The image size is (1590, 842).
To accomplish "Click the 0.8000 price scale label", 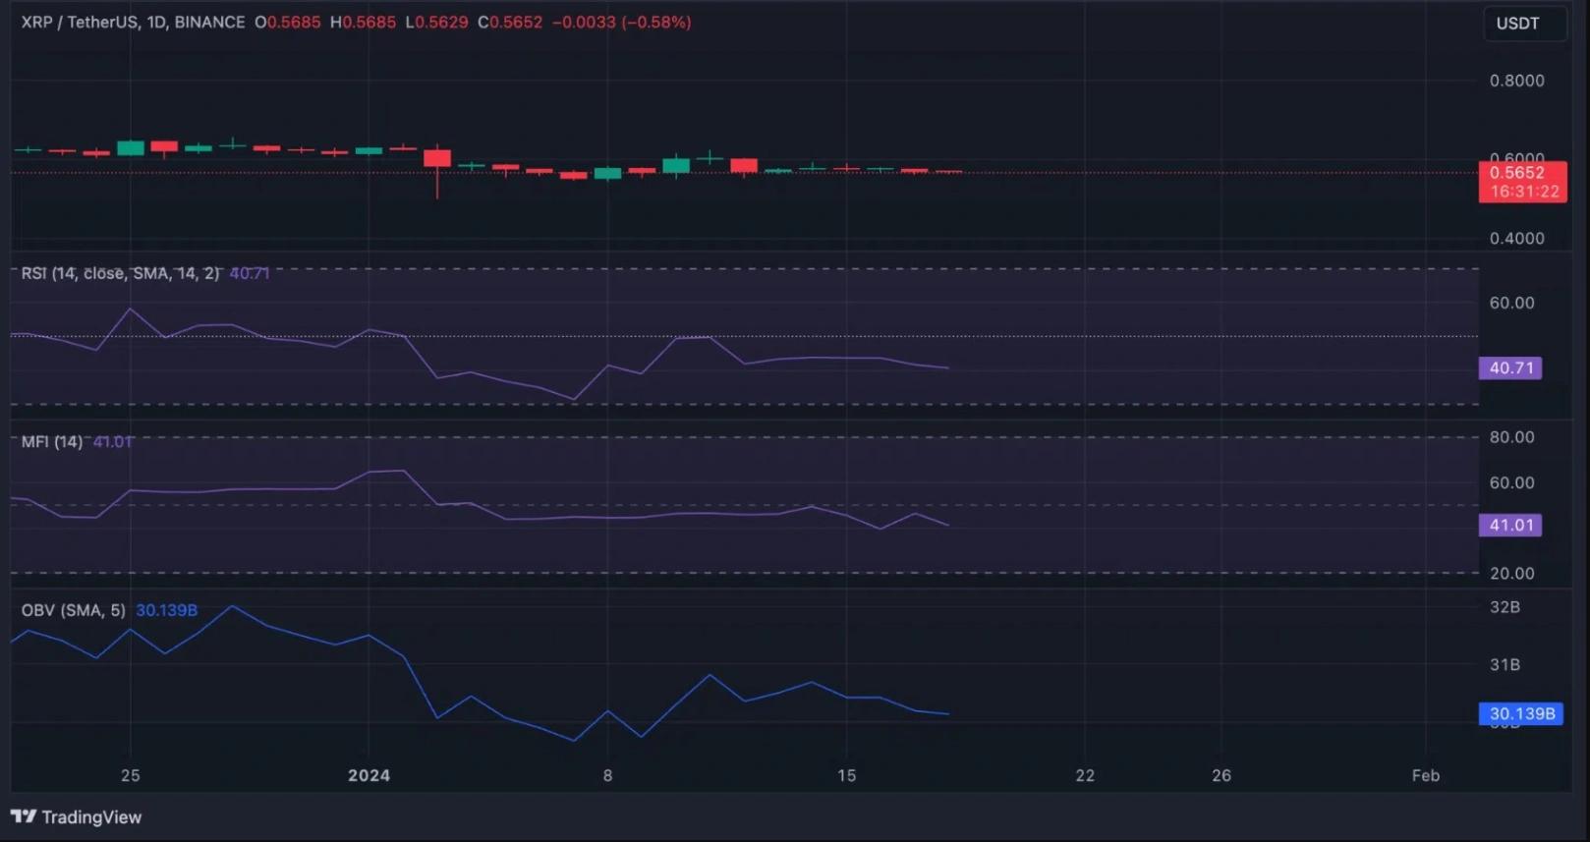I will pyautogui.click(x=1516, y=81).
